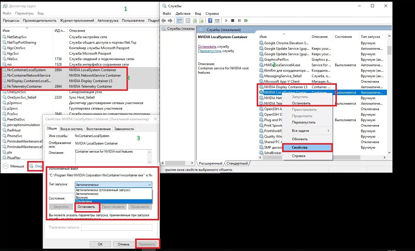Open the Вход в систему properties tab

click(71, 129)
